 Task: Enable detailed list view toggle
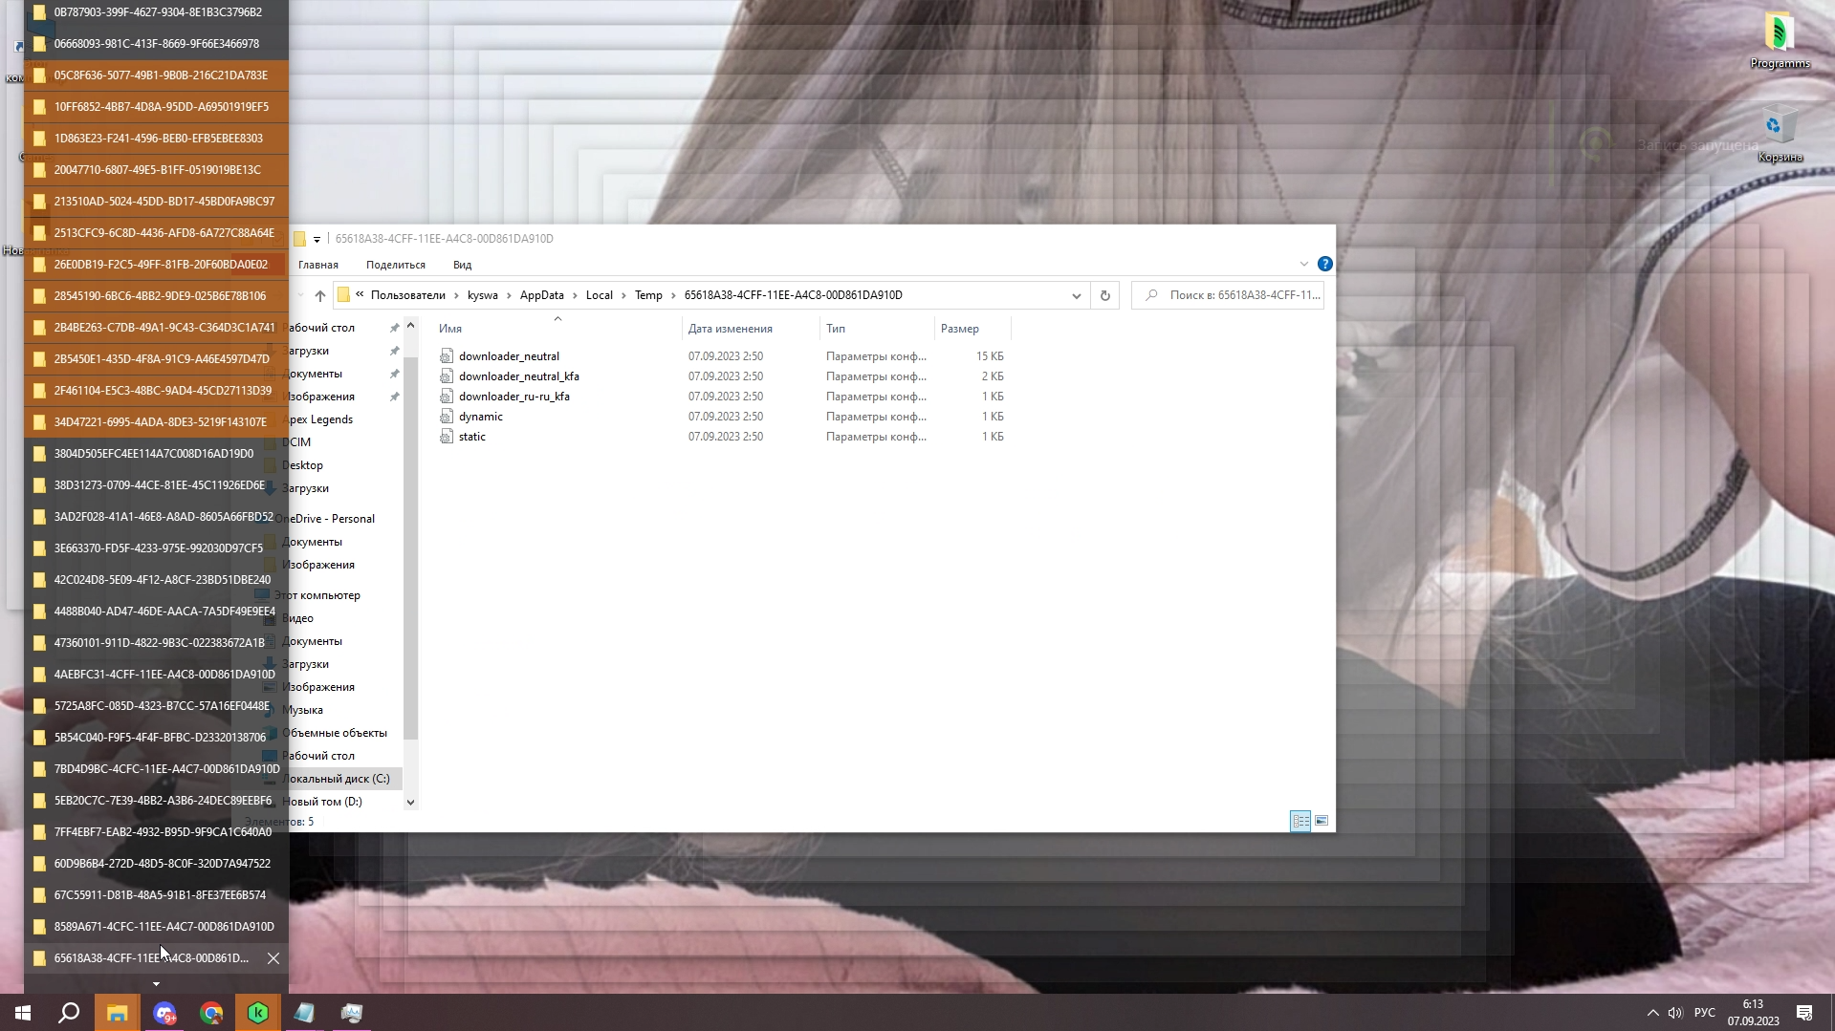tap(1300, 820)
